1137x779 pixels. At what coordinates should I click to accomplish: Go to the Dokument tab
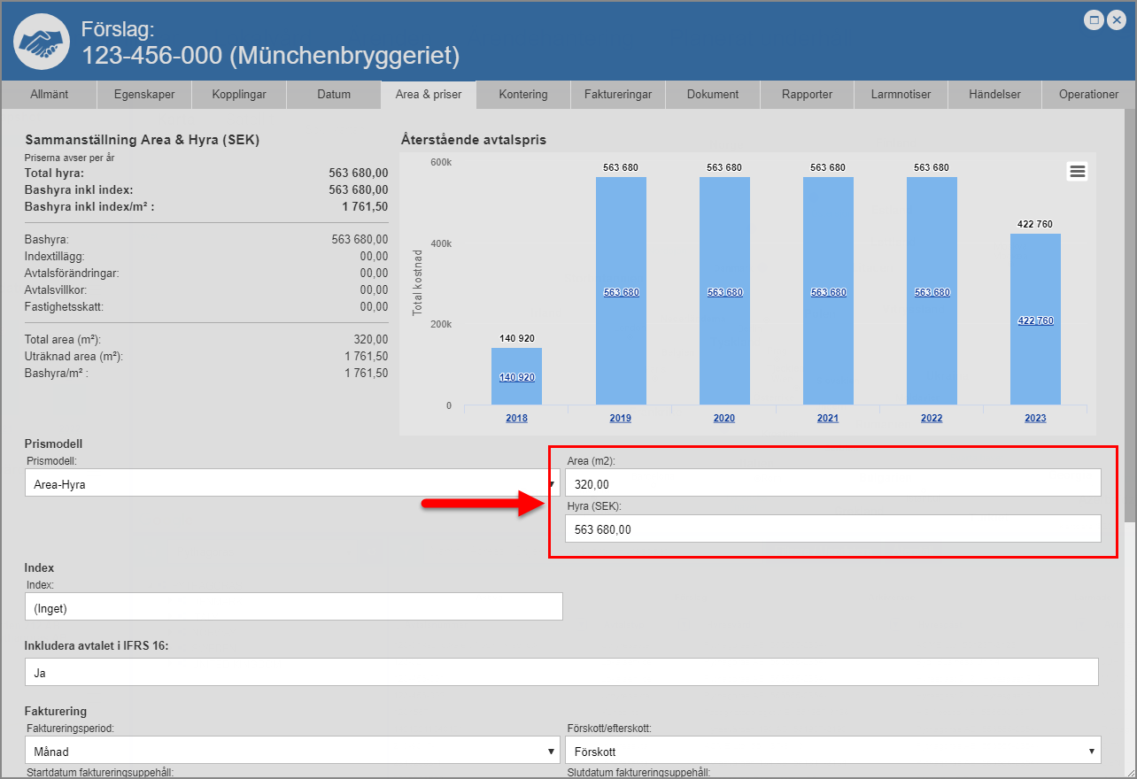712,95
